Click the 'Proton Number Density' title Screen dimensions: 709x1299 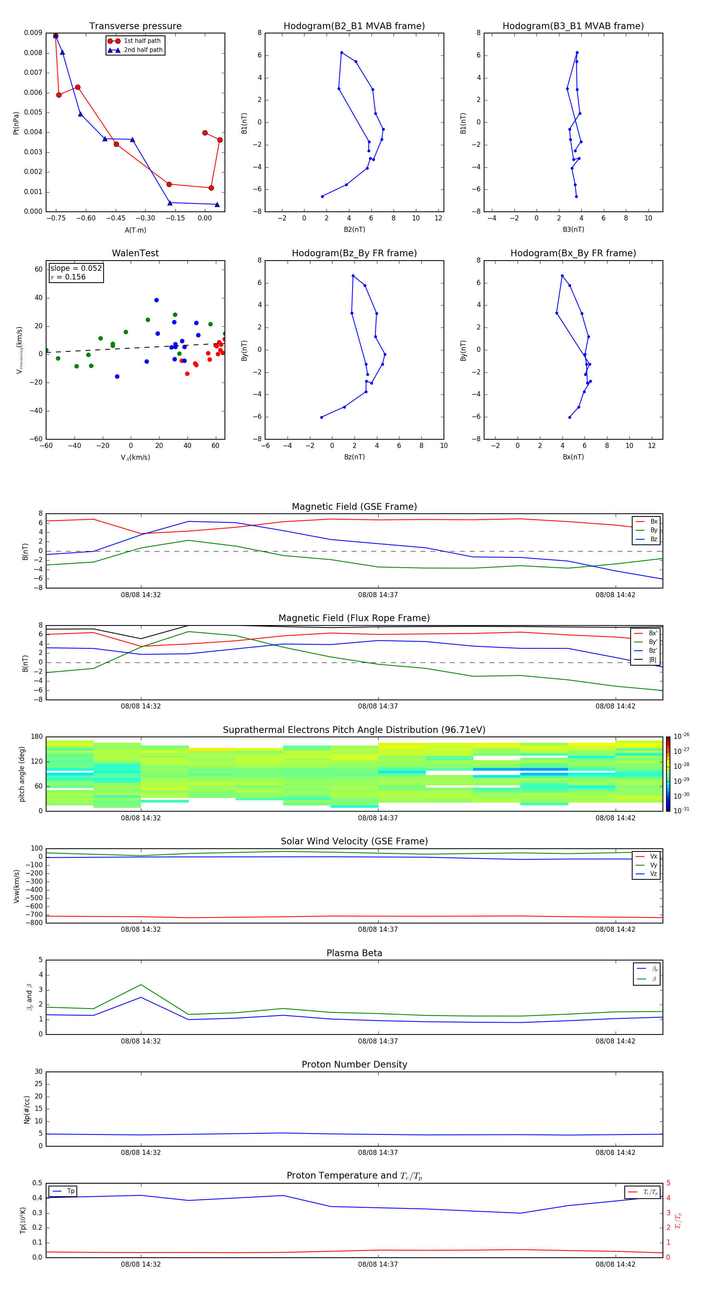[354, 1064]
